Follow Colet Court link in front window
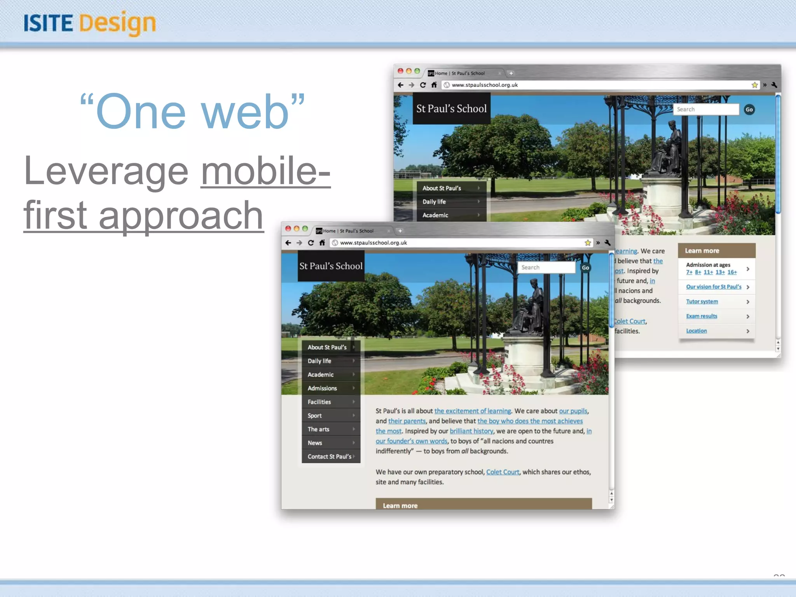The width and height of the screenshot is (796, 597). pyautogui.click(x=503, y=472)
